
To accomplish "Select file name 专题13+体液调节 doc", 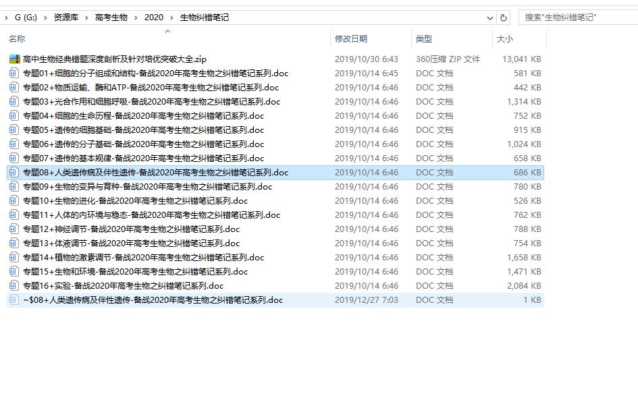I will coord(131,243).
